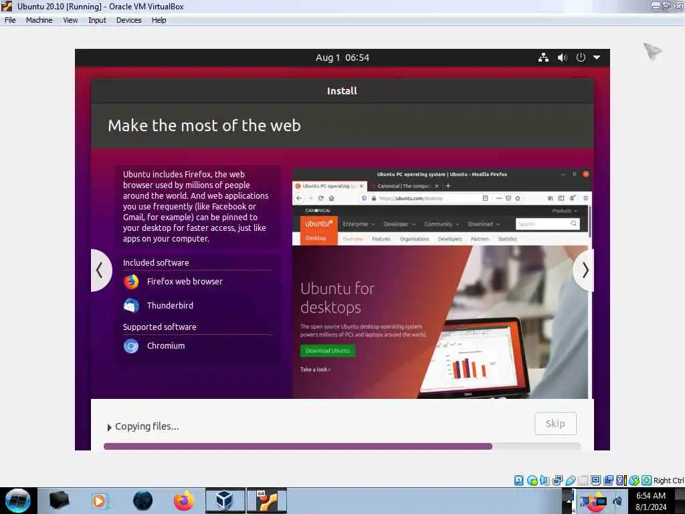Open Ubuntu system menu dropdown arrow
This screenshot has width=685, height=514.
tap(596, 58)
